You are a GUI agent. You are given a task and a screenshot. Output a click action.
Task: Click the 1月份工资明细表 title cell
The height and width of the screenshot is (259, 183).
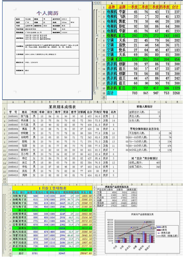[x=52, y=188]
